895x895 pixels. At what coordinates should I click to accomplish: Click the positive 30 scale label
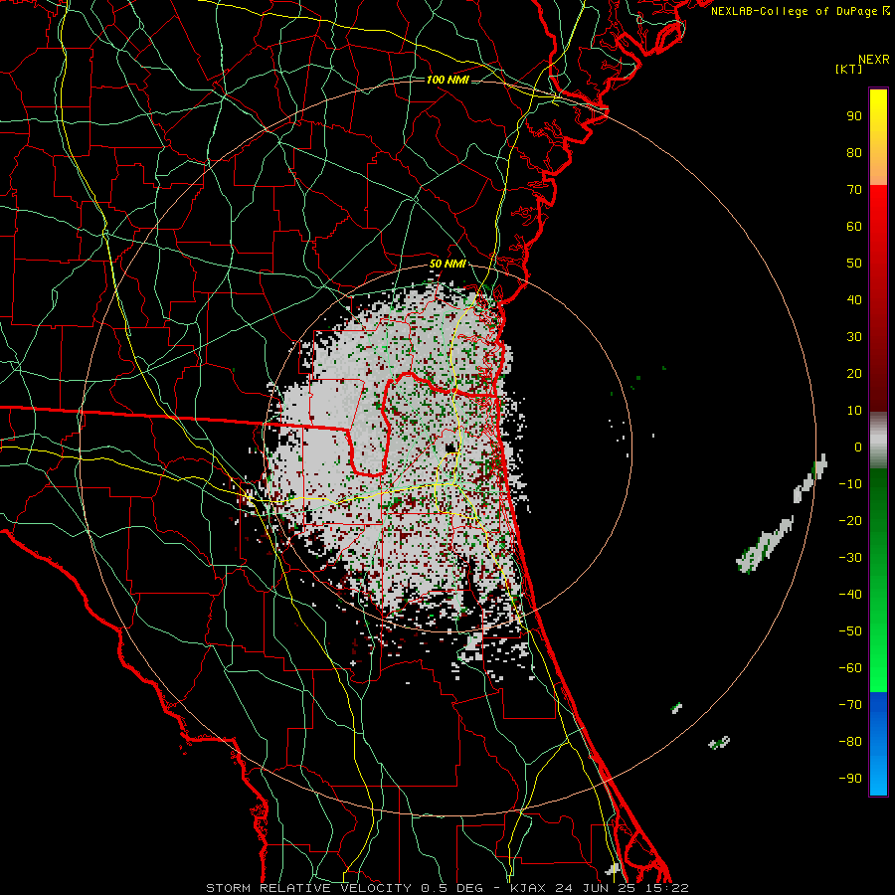click(854, 337)
